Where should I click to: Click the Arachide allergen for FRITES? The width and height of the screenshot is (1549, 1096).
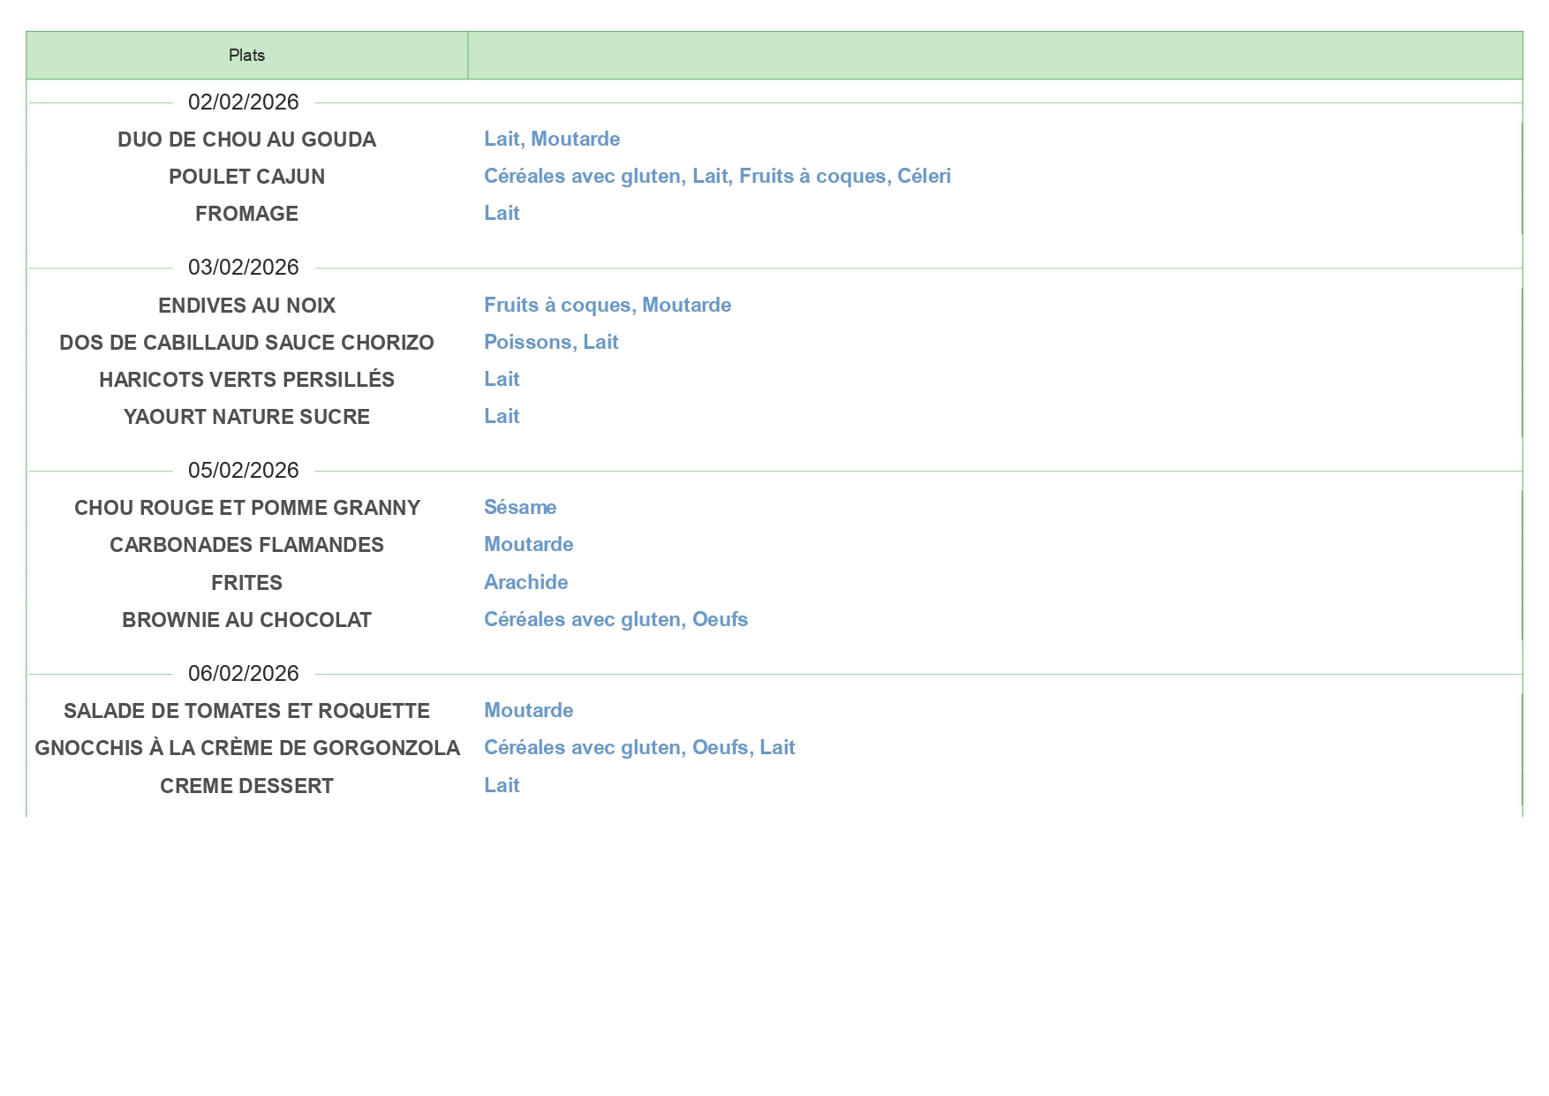pos(525,583)
